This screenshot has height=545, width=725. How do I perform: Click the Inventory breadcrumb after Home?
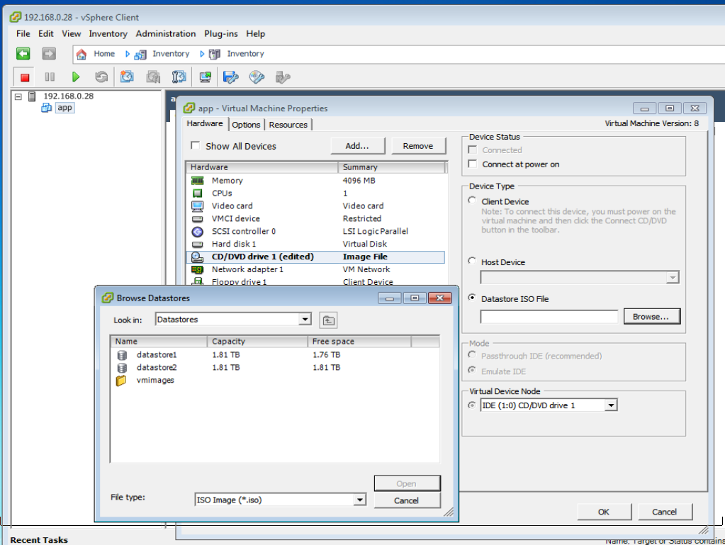click(x=171, y=54)
